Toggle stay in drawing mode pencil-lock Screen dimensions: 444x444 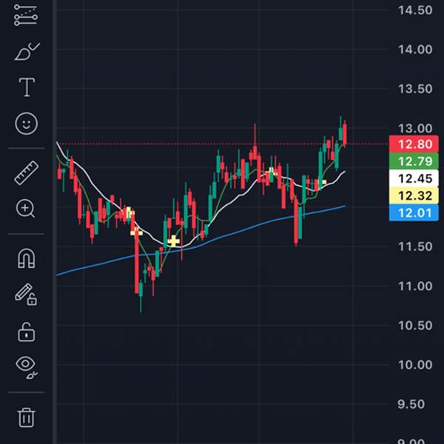(x=26, y=295)
